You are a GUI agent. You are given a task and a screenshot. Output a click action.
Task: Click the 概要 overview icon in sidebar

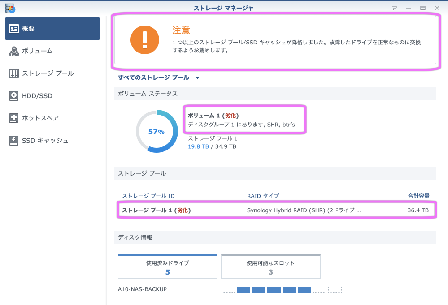point(14,29)
